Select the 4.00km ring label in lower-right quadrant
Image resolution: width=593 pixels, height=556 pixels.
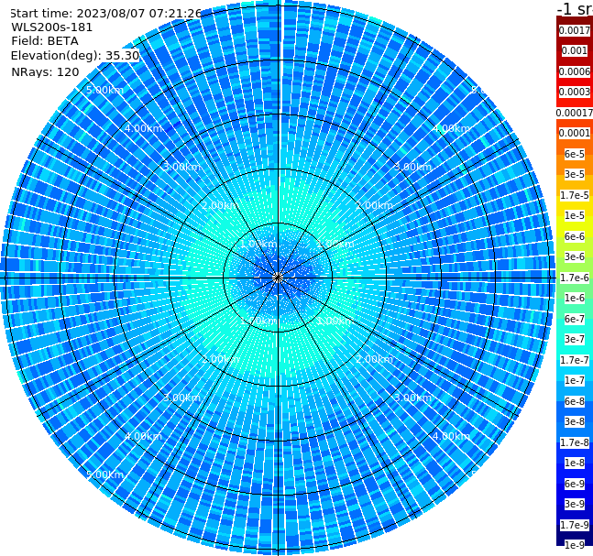(451, 436)
